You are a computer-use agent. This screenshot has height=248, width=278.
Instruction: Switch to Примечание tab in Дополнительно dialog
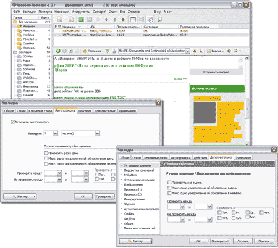[x=243, y=158]
